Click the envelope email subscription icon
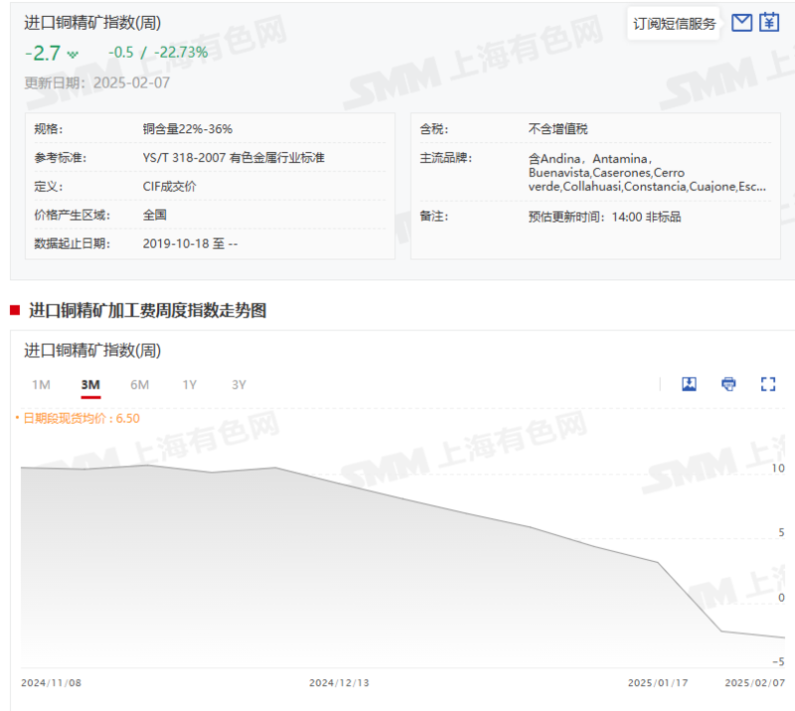Image resolution: width=795 pixels, height=711 pixels. coord(741,23)
